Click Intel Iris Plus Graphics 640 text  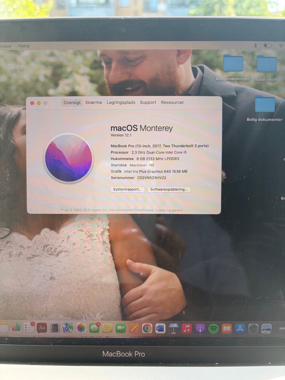(156, 171)
